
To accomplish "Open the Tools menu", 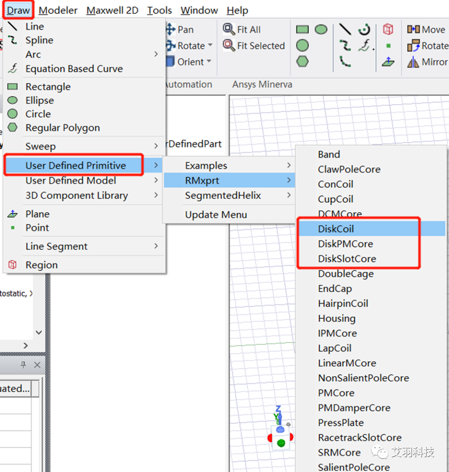I will click(x=159, y=10).
